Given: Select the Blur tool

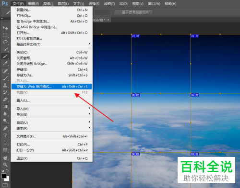Looking at the screenshot, I should pyautogui.click(x=5, y=114).
